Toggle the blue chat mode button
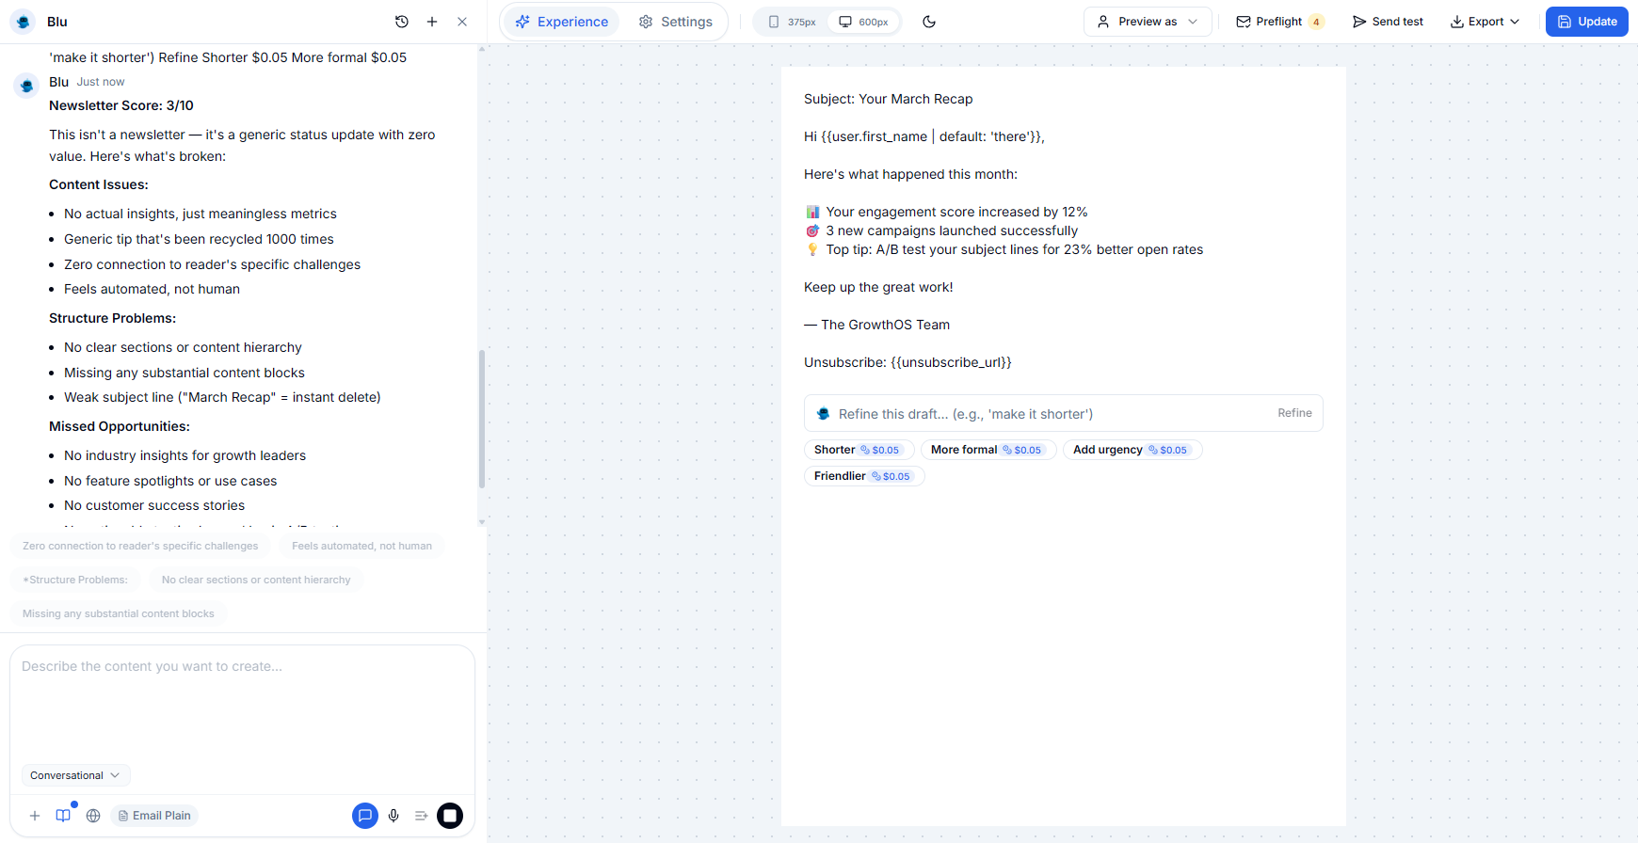Screen dimensions: 1638x843 [365, 816]
